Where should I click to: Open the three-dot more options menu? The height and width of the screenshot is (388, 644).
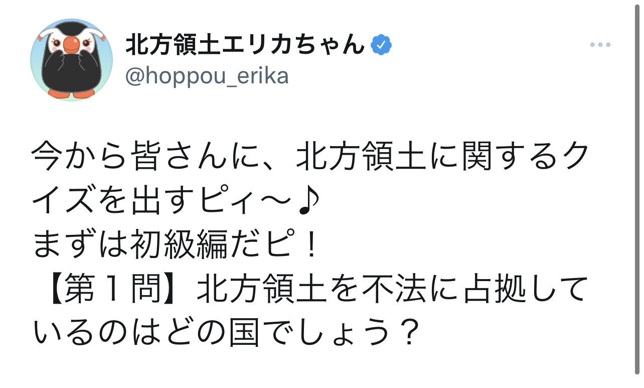[599, 45]
